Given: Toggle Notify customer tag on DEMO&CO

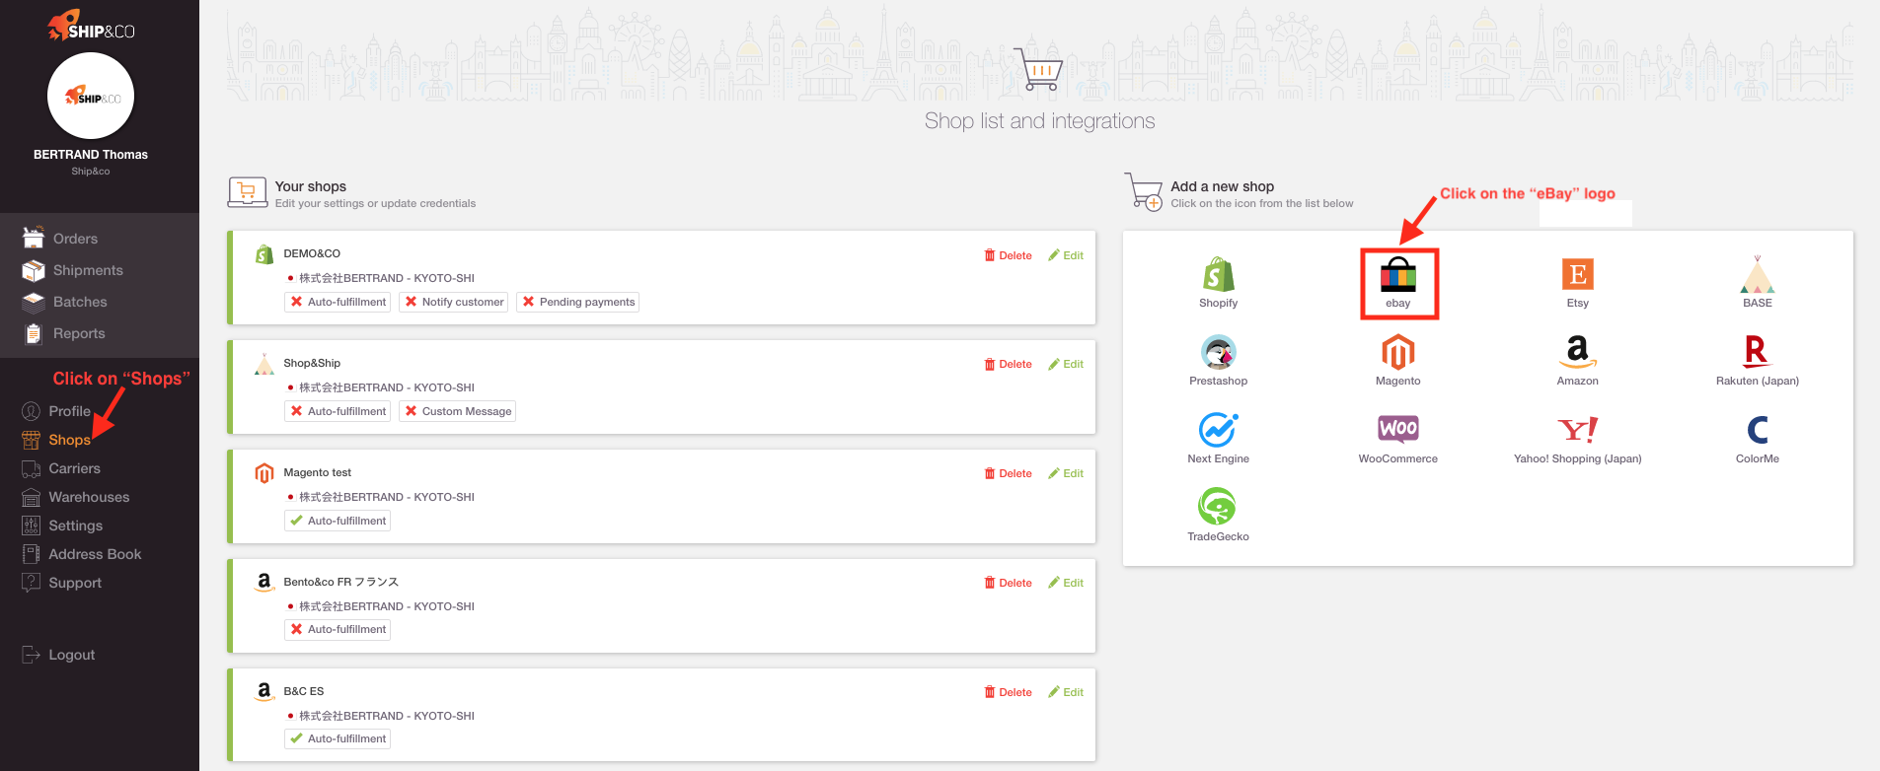Looking at the screenshot, I should [x=454, y=302].
